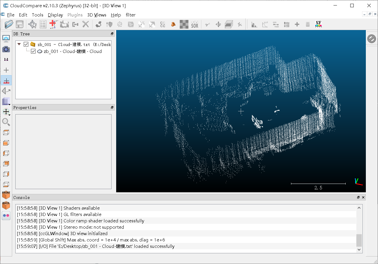Screen dimensions: 378x264
Task: Click the plain crosshair pick rotation center icon
Action: 6,70
